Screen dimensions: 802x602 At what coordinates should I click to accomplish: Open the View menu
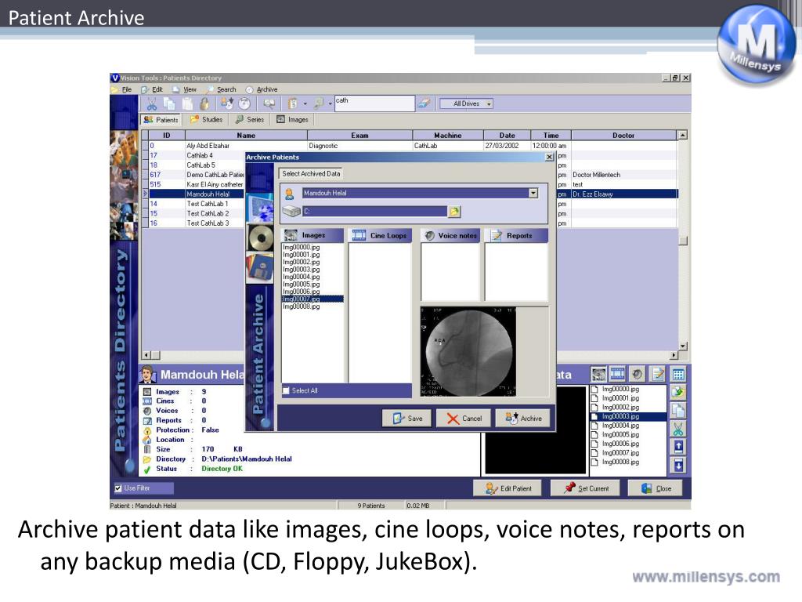click(190, 89)
